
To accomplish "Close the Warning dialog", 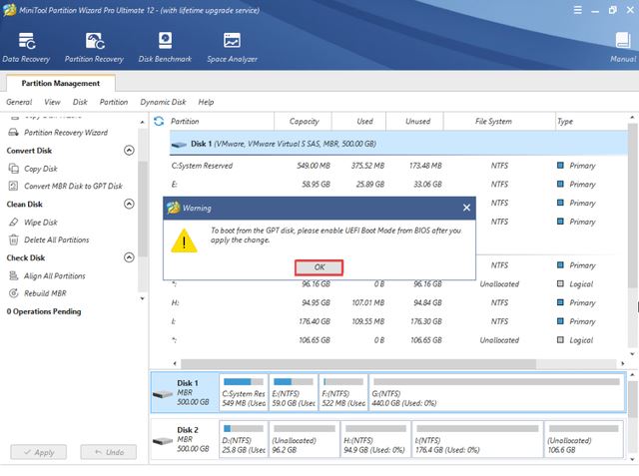I will click(466, 208).
